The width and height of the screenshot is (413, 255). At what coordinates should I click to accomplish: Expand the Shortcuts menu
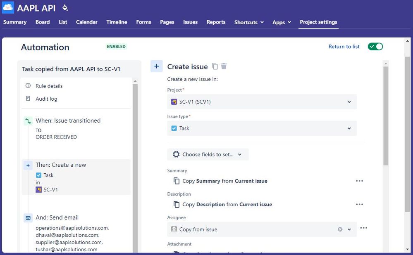tap(249, 22)
